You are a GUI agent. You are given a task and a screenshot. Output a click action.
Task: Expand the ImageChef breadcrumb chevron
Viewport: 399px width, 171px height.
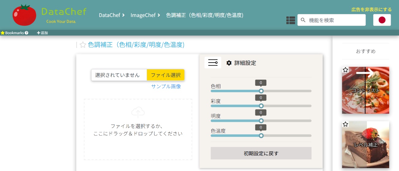point(159,15)
